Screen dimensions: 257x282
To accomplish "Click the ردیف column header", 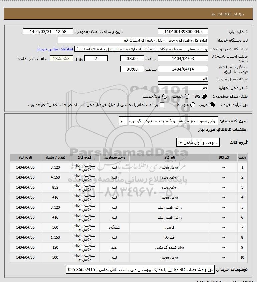I will click(242, 158).
